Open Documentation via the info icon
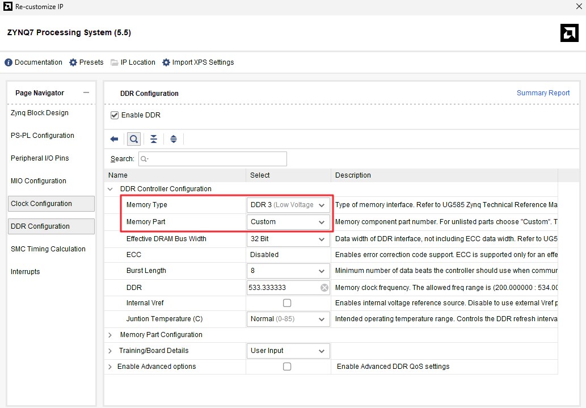The height and width of the screenshot is (408, 586). pyautogui.click(x=9, y=62)
